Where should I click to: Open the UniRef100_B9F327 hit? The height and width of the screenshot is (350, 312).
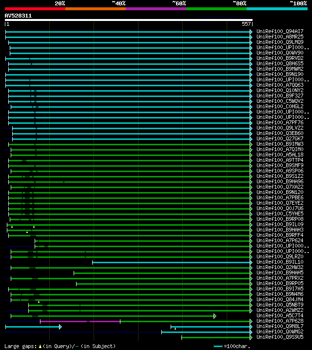pyautogui.click(x=280, y=96)
